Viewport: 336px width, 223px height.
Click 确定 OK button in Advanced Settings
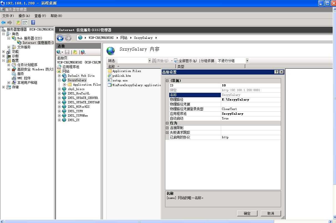pyautogui.click(x=247, y=213)
